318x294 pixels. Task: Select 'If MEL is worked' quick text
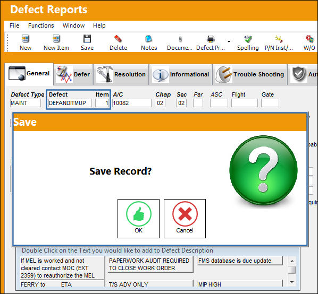coord(62,268)
